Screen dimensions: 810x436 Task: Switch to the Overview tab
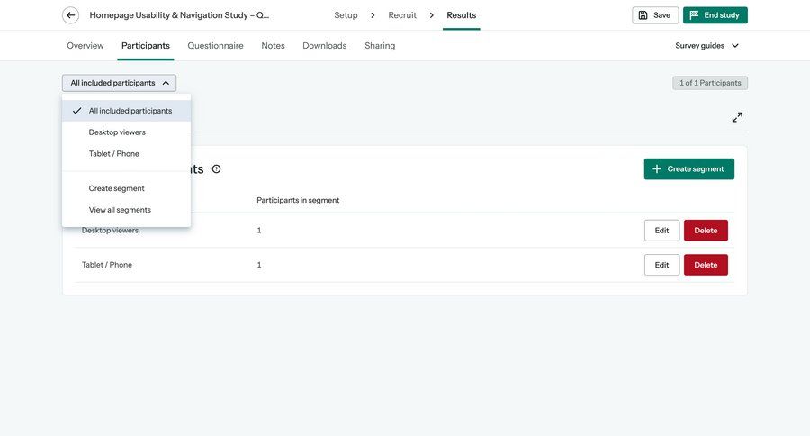(x=85, y=46)
